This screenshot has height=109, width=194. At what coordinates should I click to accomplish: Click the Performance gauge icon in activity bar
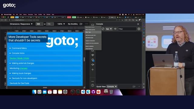(x=92, y=65)
